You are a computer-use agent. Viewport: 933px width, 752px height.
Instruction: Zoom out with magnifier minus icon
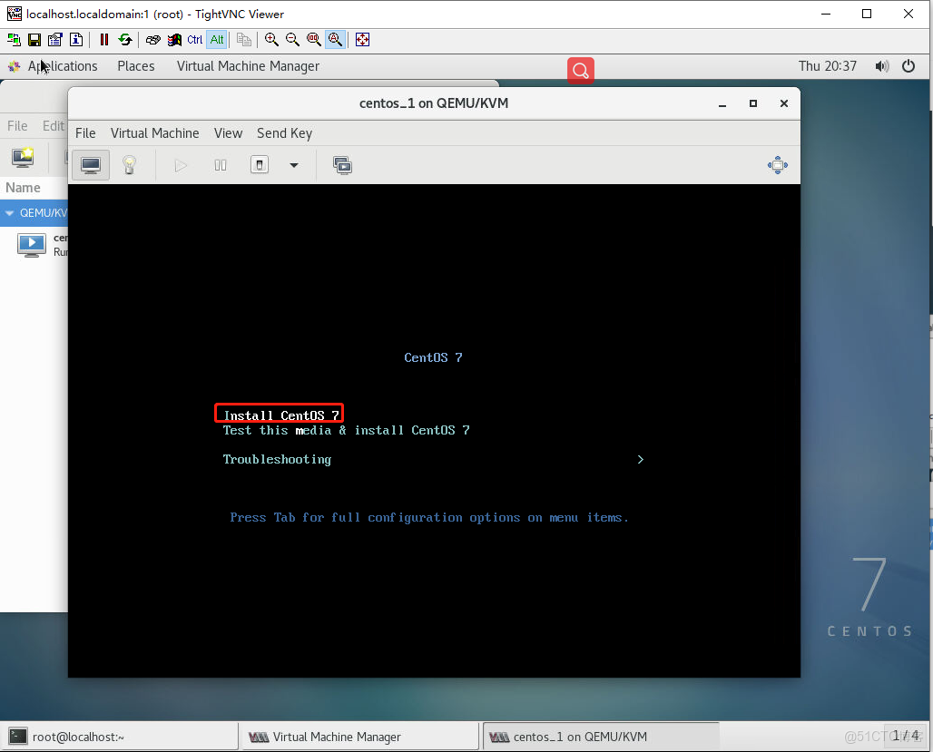coord(293,40)
